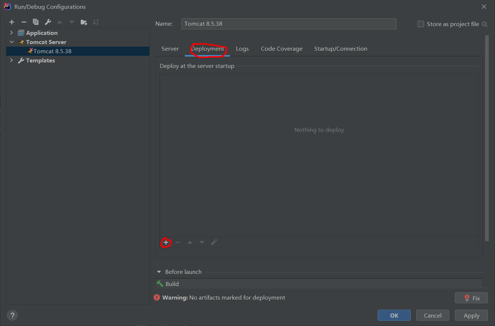This screenshot has width=495, height=326.
Task: Expand the Application node
Action: 11,33
